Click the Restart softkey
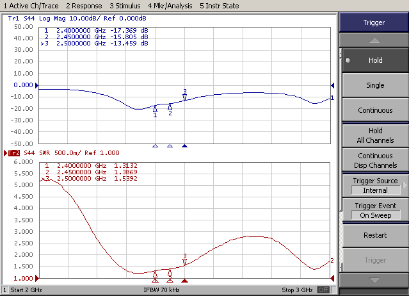The height and width of the screenshot is (296, 409). coord(375,235)
